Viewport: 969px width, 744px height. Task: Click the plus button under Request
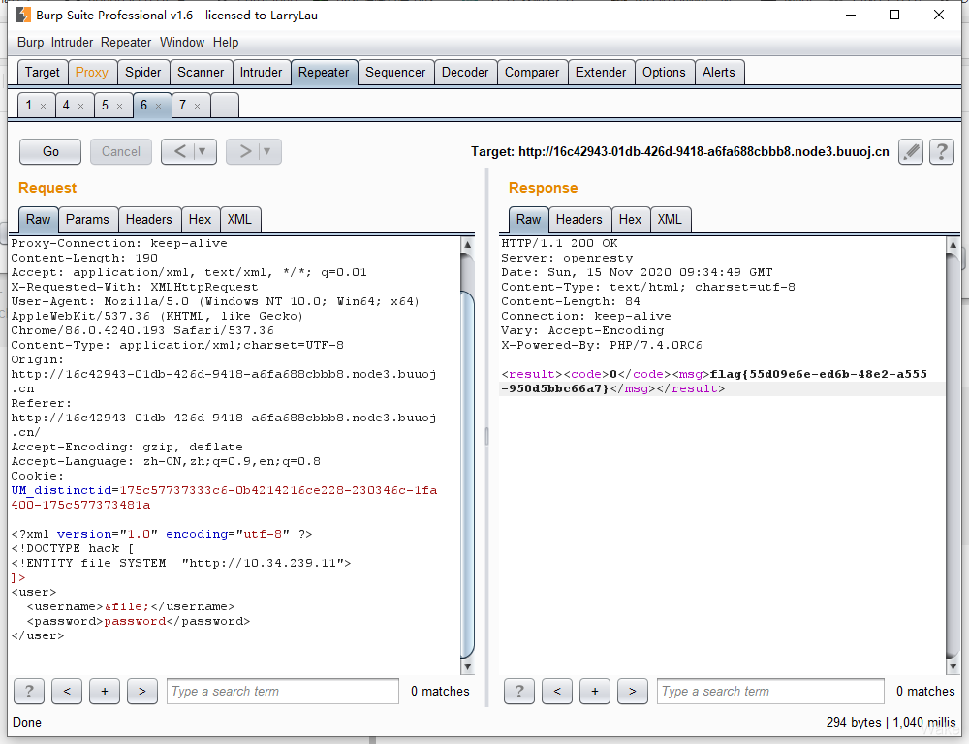105,691
